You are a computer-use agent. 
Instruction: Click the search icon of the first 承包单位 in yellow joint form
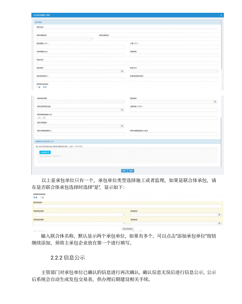[219, 215]
